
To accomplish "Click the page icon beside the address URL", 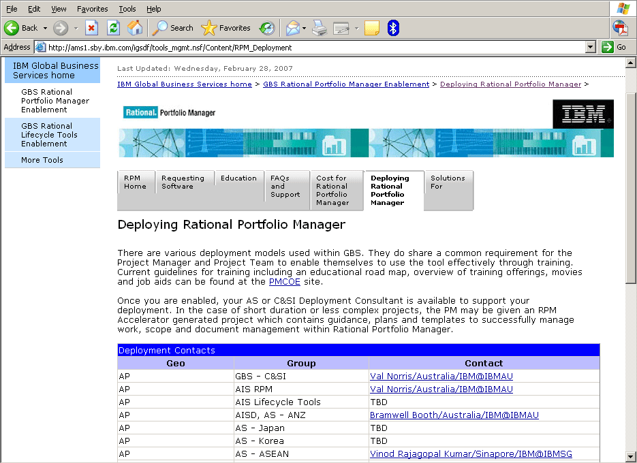I will click(41, 48).
